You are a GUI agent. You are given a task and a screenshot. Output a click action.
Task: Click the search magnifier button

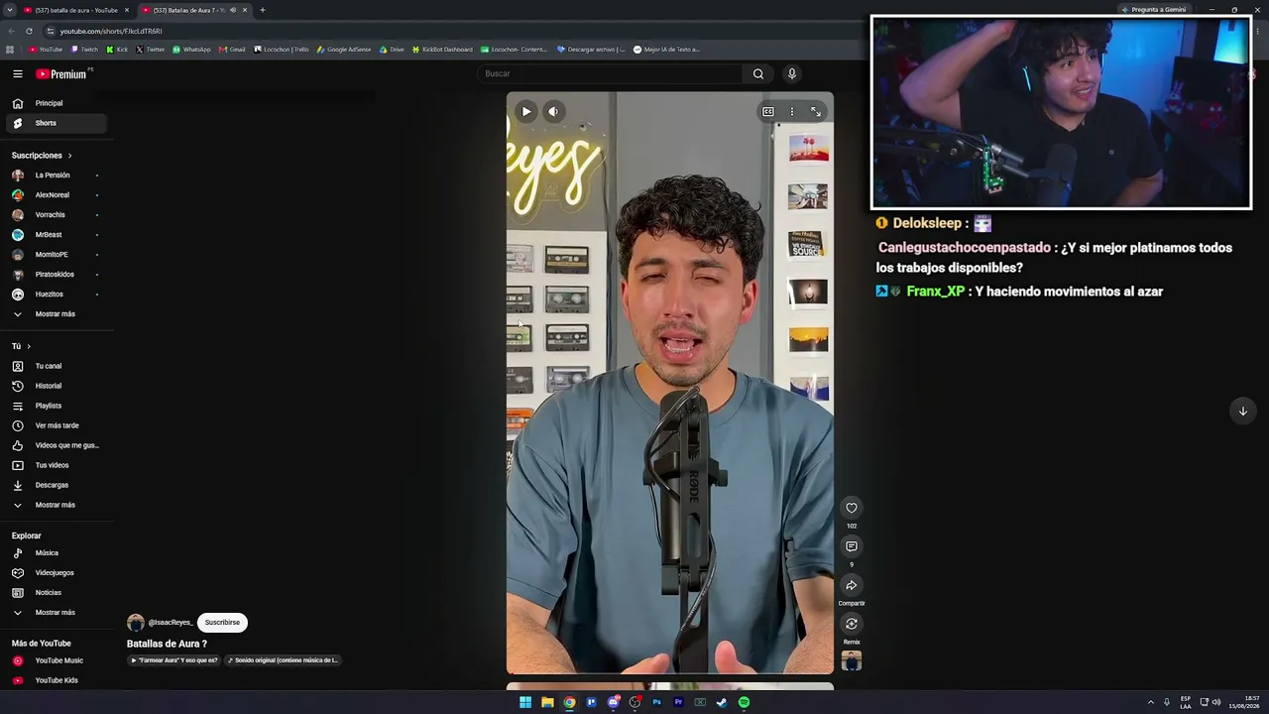[758, 73]
